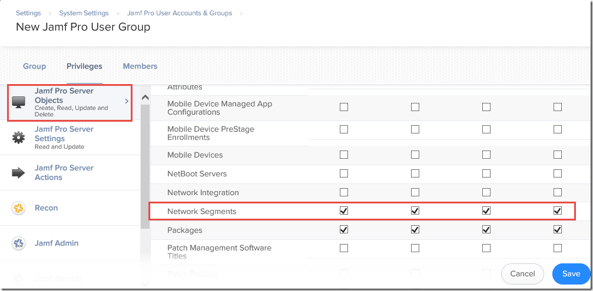Click the sidebar scroll down arrow
Image resolution: width=593 pixels, height=291 pixels.
(x=145, y=283)
